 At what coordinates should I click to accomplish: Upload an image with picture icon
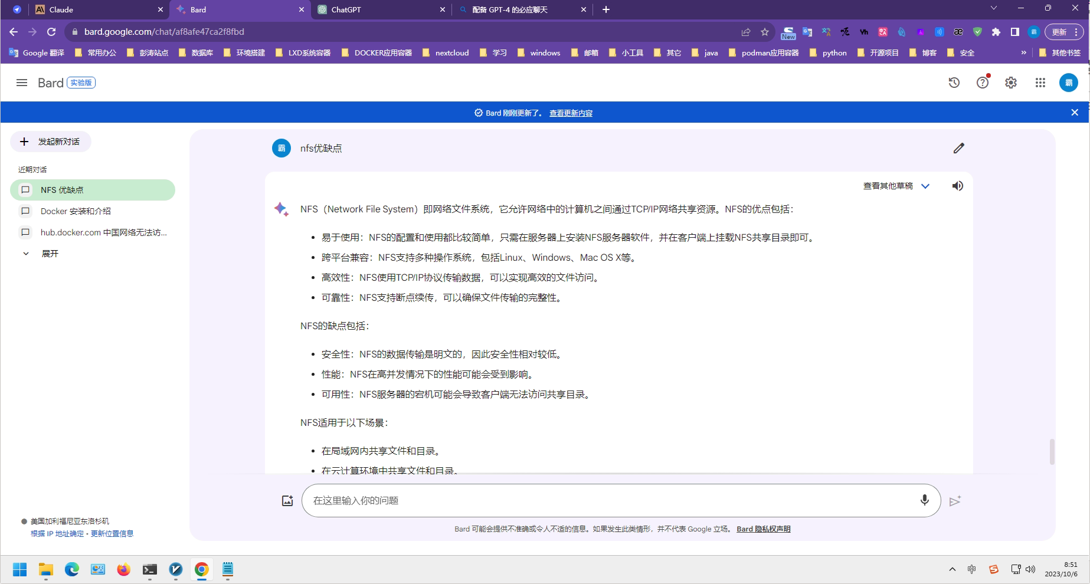click(x=287, y=501)
